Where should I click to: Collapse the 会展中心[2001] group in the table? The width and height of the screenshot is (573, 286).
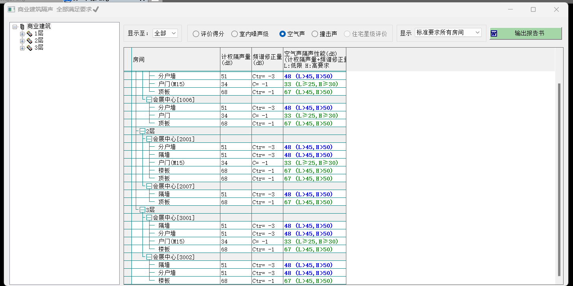click(149, 139)
